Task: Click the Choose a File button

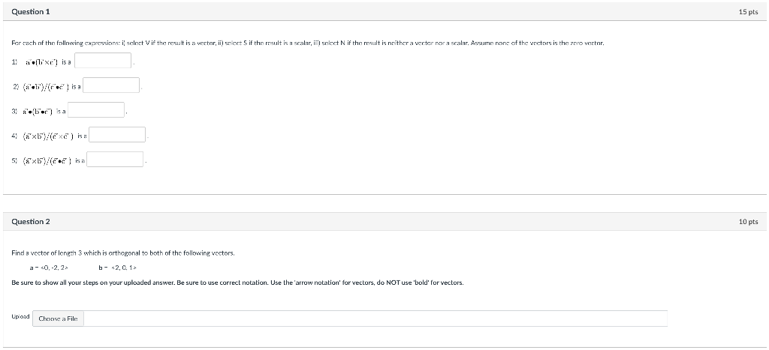Action: point(59,319)
